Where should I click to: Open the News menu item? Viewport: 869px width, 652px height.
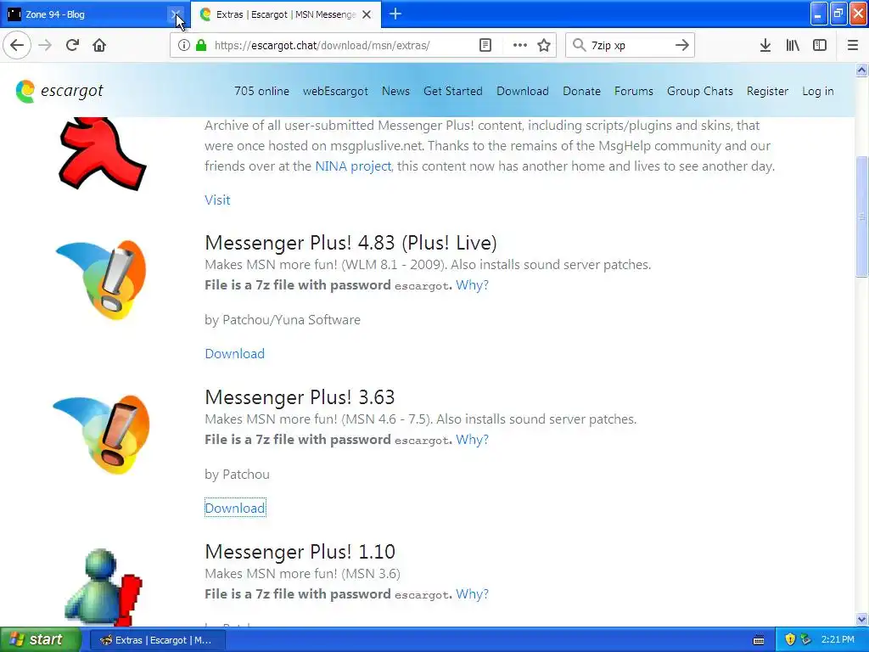click(x=395, y=91)
